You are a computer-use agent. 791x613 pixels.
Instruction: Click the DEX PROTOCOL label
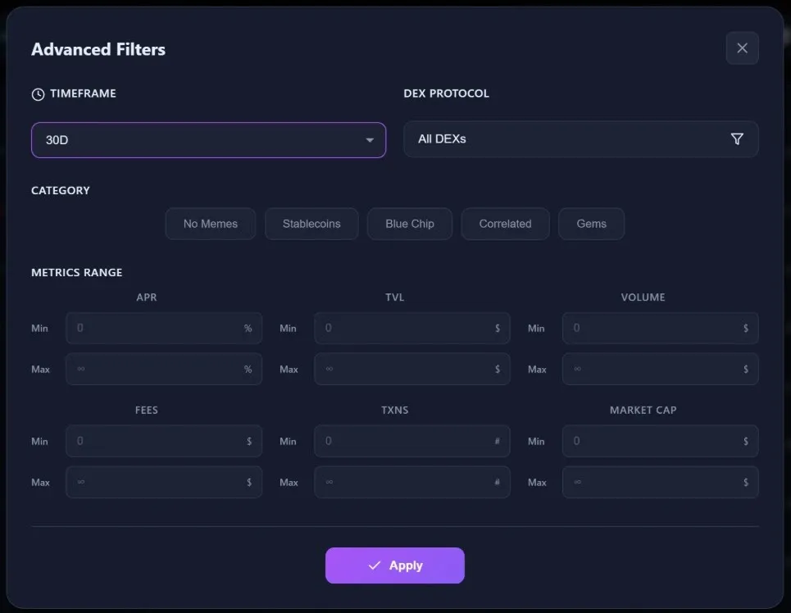(446, 93)
